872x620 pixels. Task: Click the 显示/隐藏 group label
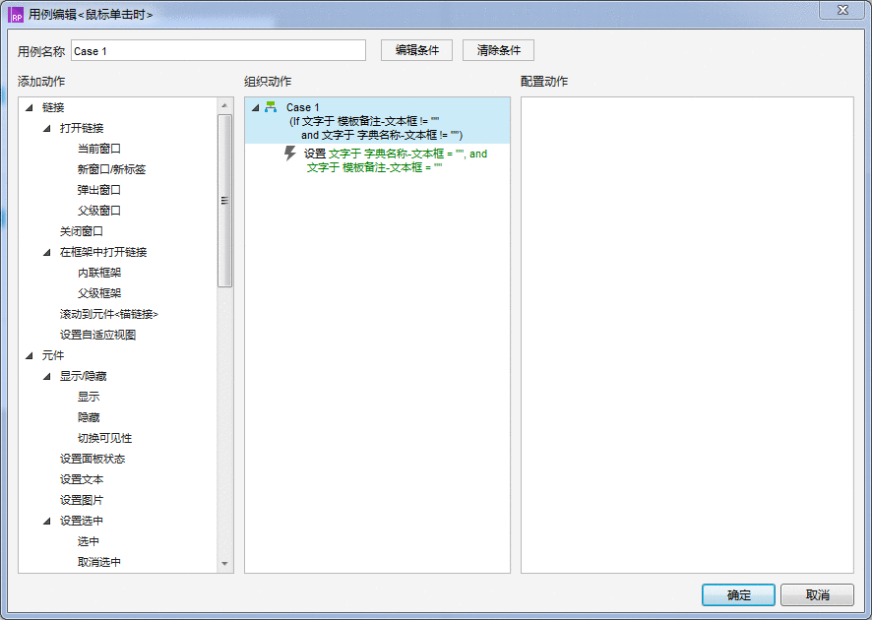coord(83,376)
